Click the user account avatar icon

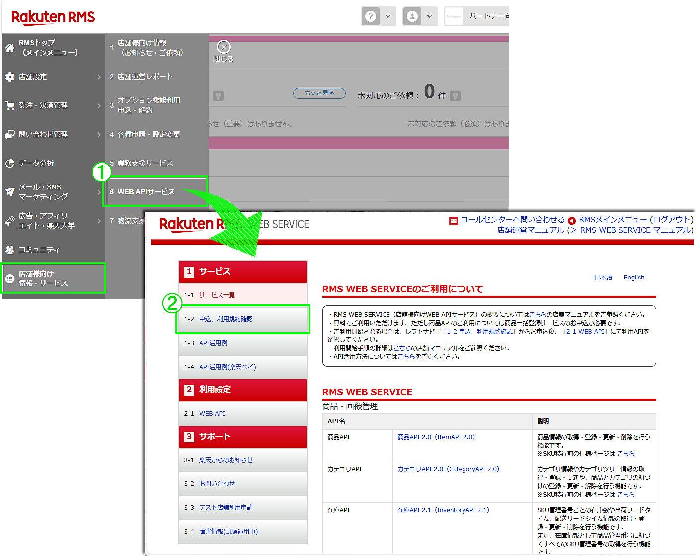[x=412, y=16]
